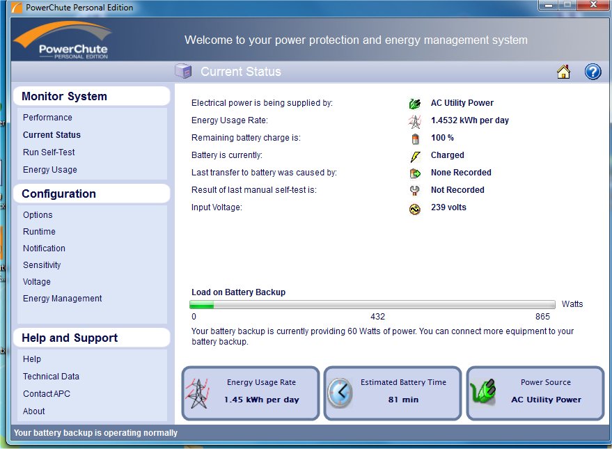Close the PowerChute window

pos(593,5)
